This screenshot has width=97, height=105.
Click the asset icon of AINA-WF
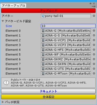pyautogui.click(x=43, y=54)
